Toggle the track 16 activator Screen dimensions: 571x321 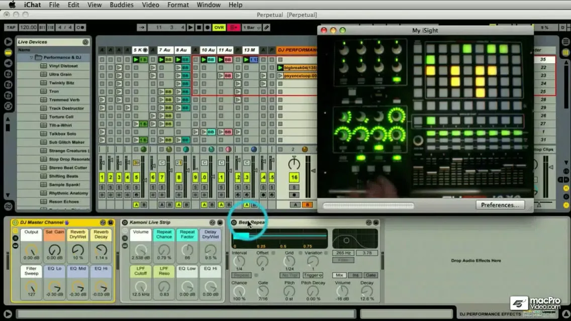tap(294, 178)
